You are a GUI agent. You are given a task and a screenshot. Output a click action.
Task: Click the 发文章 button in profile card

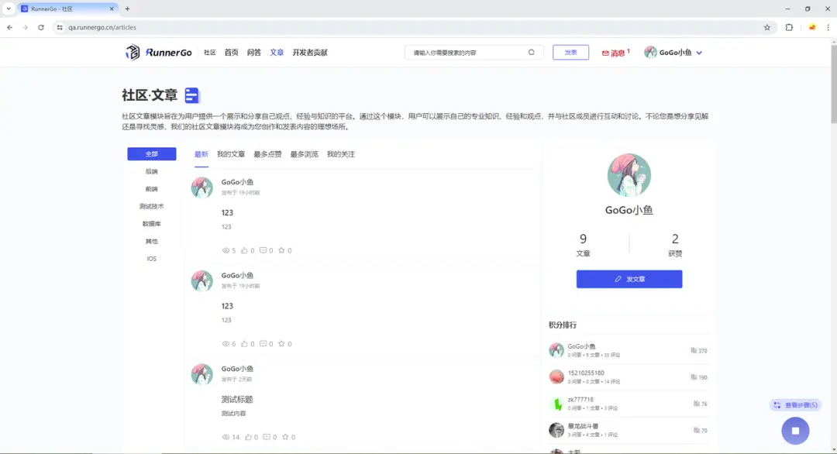click(628, 279)
